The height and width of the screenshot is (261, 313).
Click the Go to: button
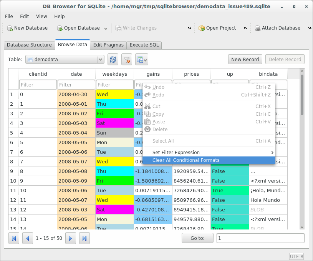[197, 238]
